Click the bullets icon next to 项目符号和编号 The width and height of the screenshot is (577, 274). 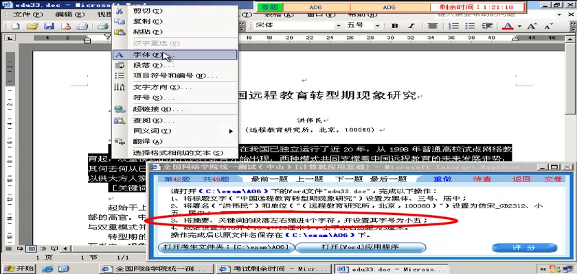(x=120, y=75)
